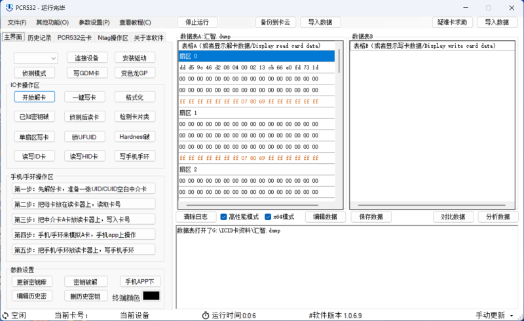Click the 检测卡片类 button
Screen dimensions: 524x321
(x=135, y=117)
